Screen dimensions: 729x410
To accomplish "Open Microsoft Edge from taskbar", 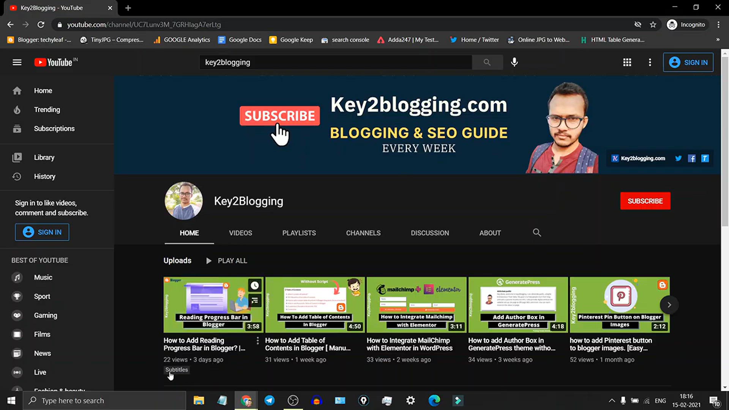I will coord(434,401).
